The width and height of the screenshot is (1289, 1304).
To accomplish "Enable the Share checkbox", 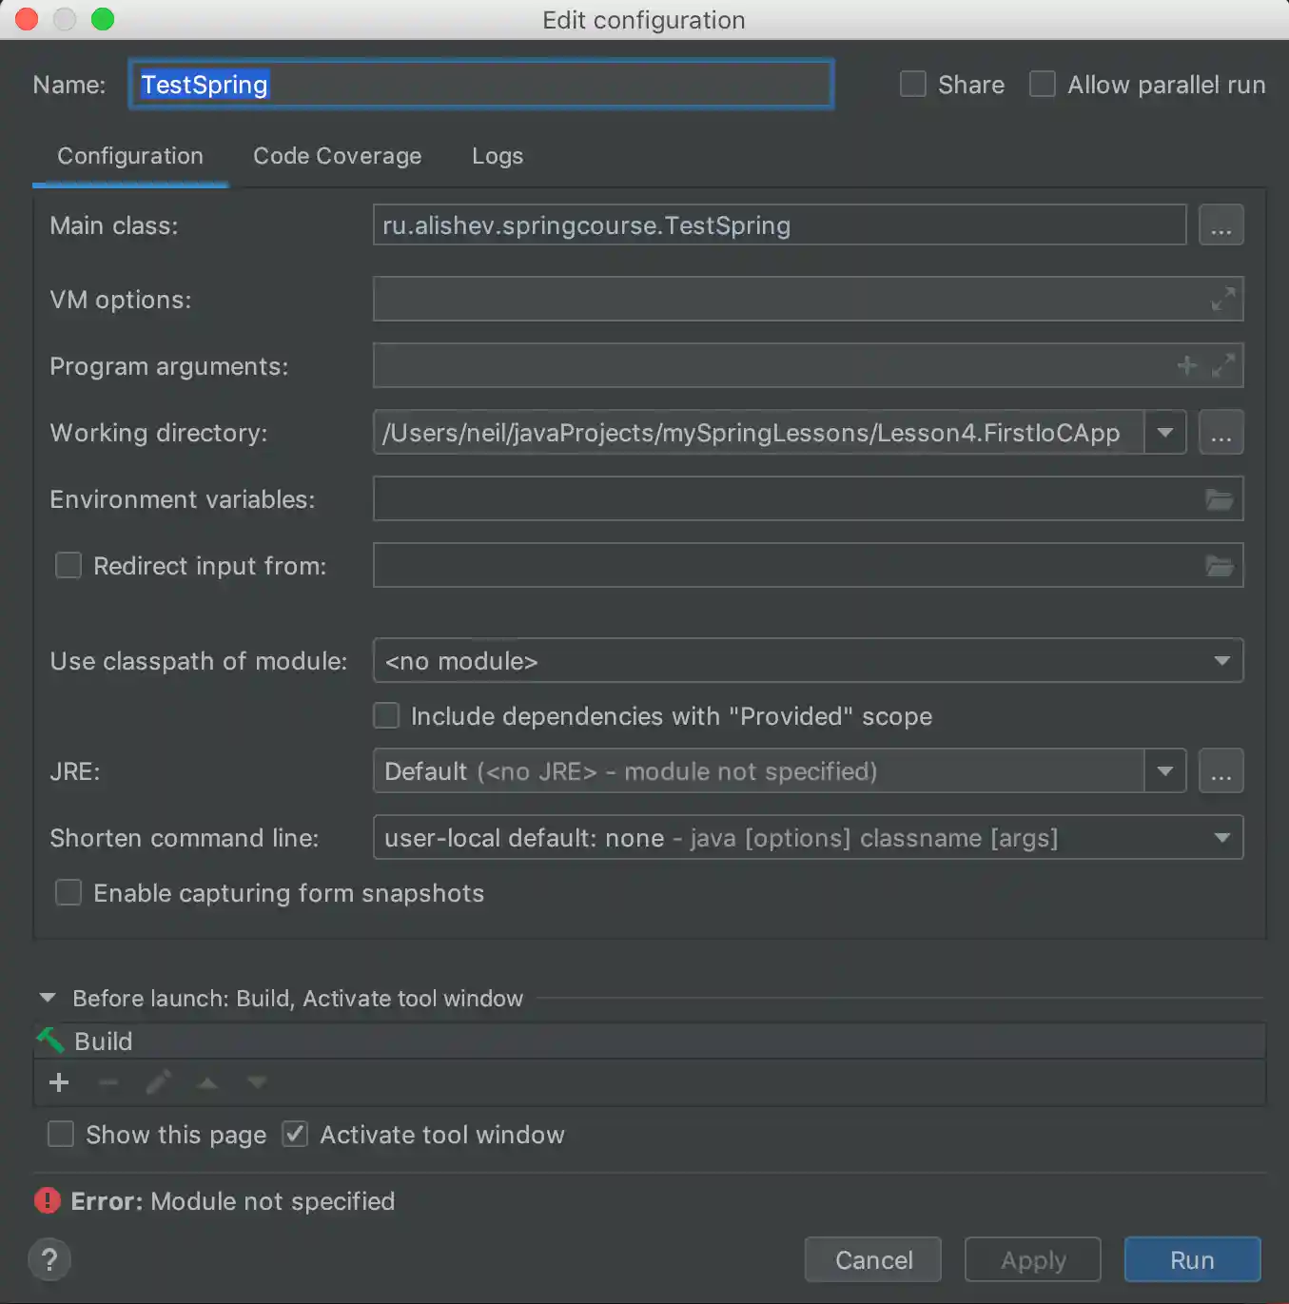I will tap(913, 85).
